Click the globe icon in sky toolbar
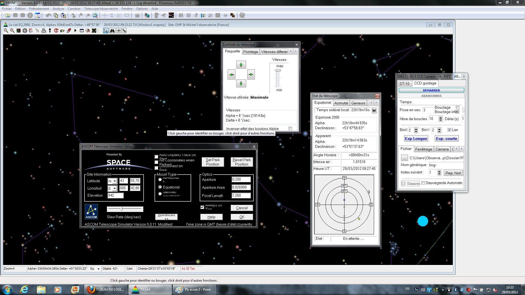The height and width of the screenshot is (295, 525). point(25,31)
